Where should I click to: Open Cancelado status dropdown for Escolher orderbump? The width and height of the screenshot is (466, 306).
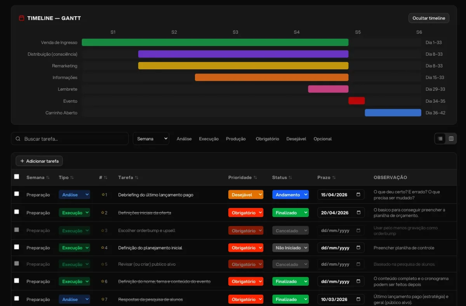[290, 230]
